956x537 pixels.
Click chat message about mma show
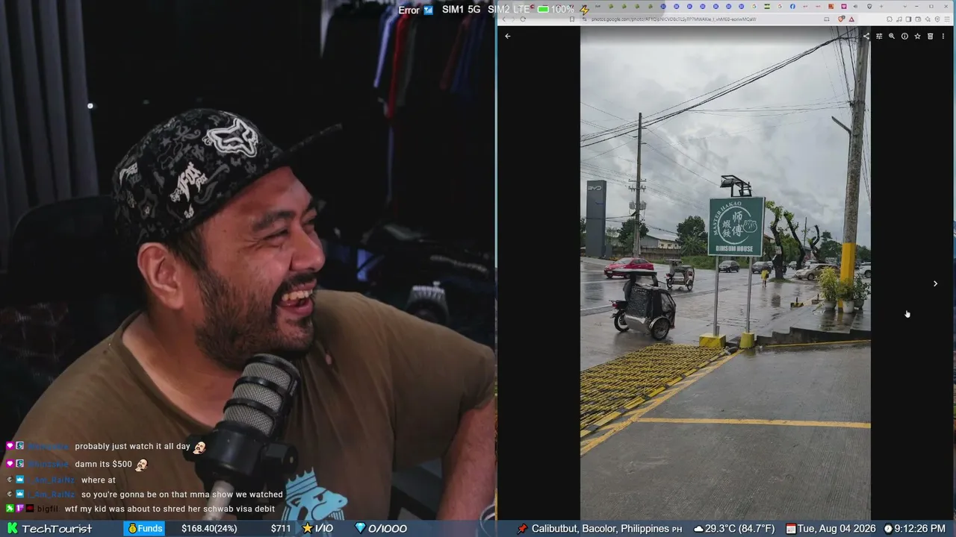tap(182, 494)
